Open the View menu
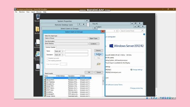The height and width of the screenshot is (107, 190). [x=28, y=12]
